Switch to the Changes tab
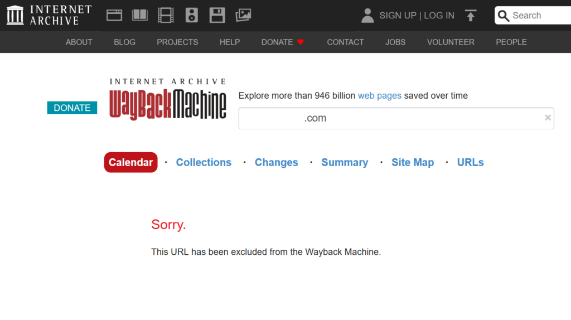This screenshot has height=320, width=571. click(277, 162)
